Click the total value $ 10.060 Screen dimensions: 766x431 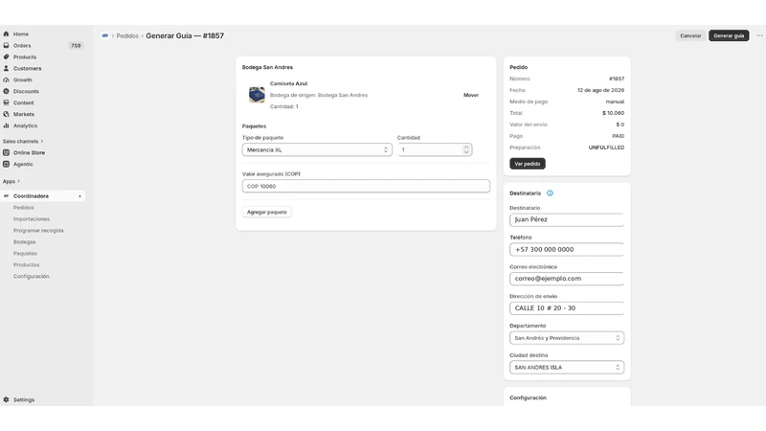coord(613,113)
